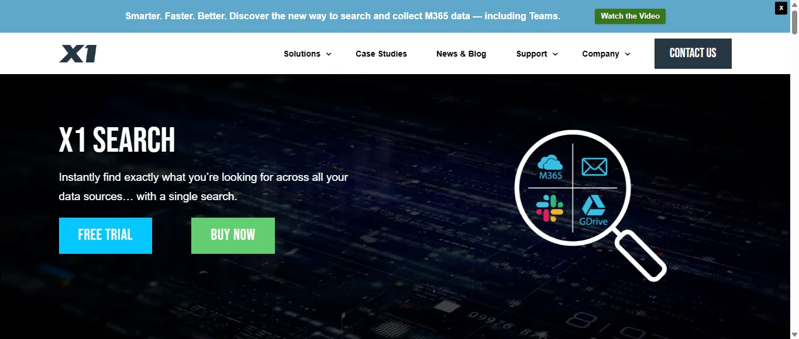Close the top announcement banner
The image size is (799, 339).
pos(781,8)
